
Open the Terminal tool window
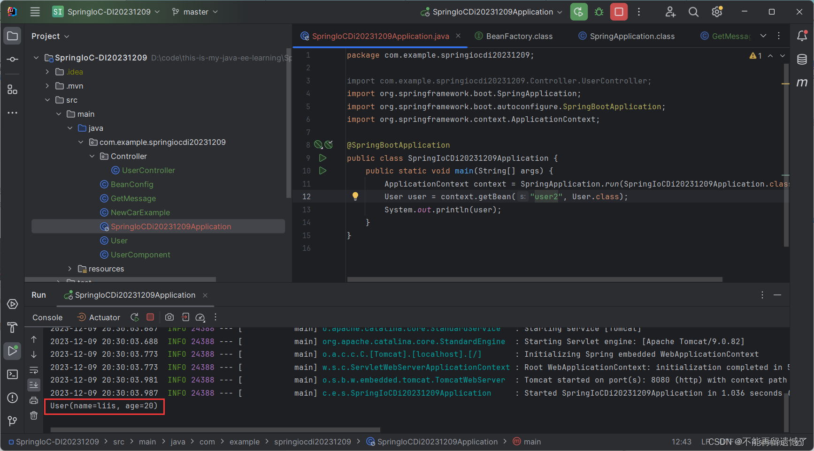[12, 374]
